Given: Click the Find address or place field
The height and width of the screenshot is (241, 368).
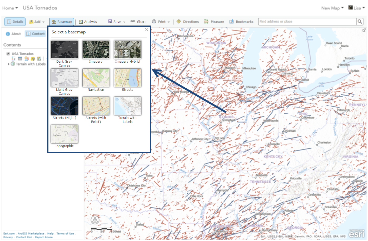Looking at the screenshot, I should 307,22.
